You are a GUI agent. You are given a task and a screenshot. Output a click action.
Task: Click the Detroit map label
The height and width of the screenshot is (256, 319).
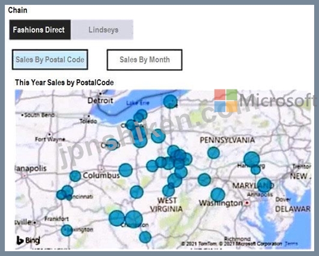100,100
